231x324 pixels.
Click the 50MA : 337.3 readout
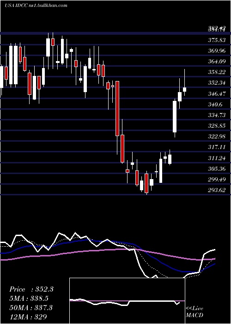(x=31, y=308)
